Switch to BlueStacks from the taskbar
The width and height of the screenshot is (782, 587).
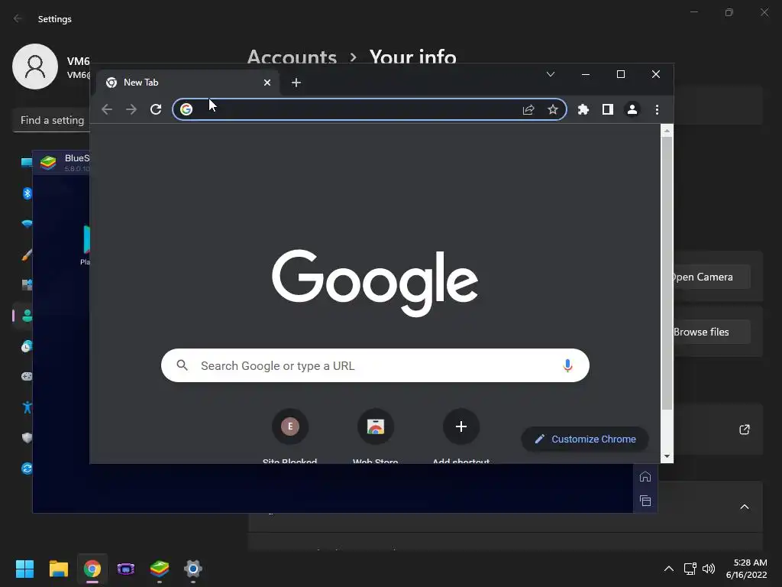click(x=160, y=569)
